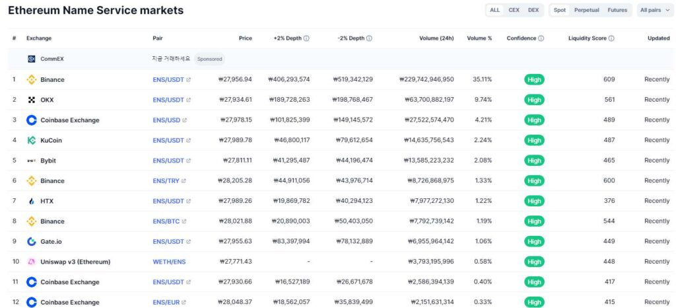Click the Bybit logo icon
Viewport: 676px width, 308px height.
[32, 161]
